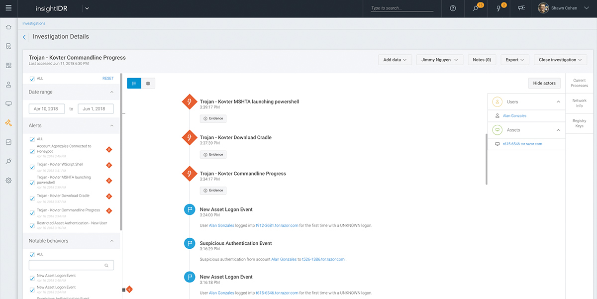Switch to the Registry Keys tab

pyautogui.click(x=579, y=123)
